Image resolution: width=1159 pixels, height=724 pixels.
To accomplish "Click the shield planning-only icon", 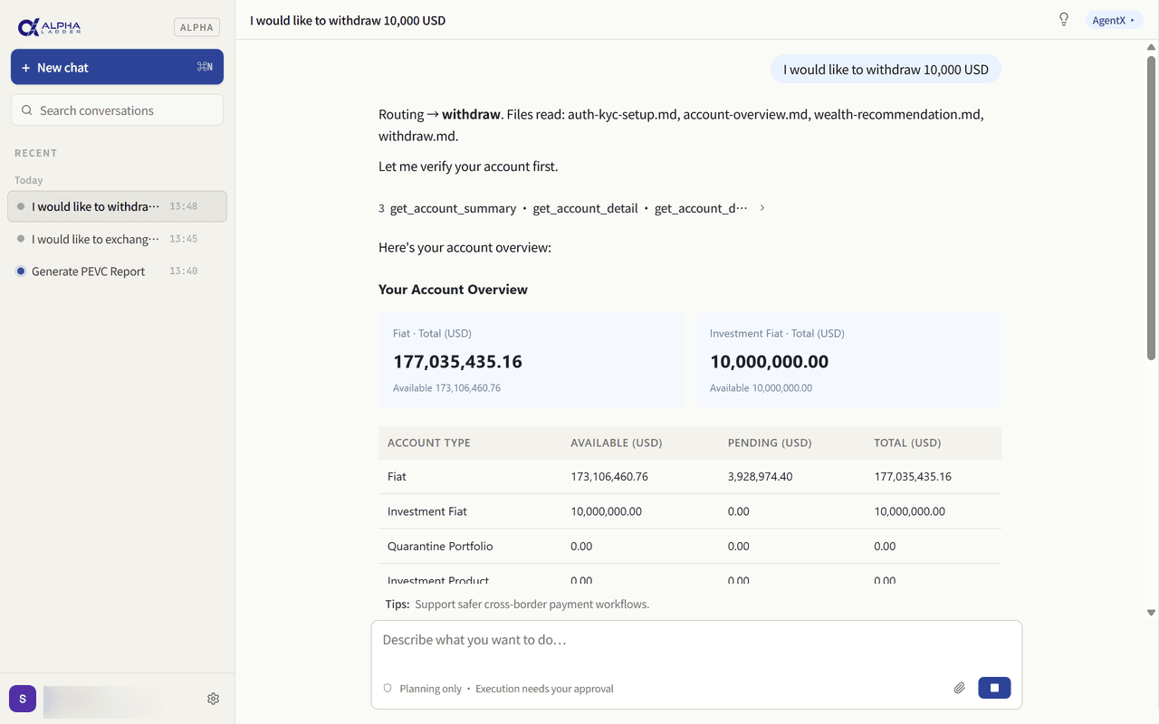I will click(388, 689).
